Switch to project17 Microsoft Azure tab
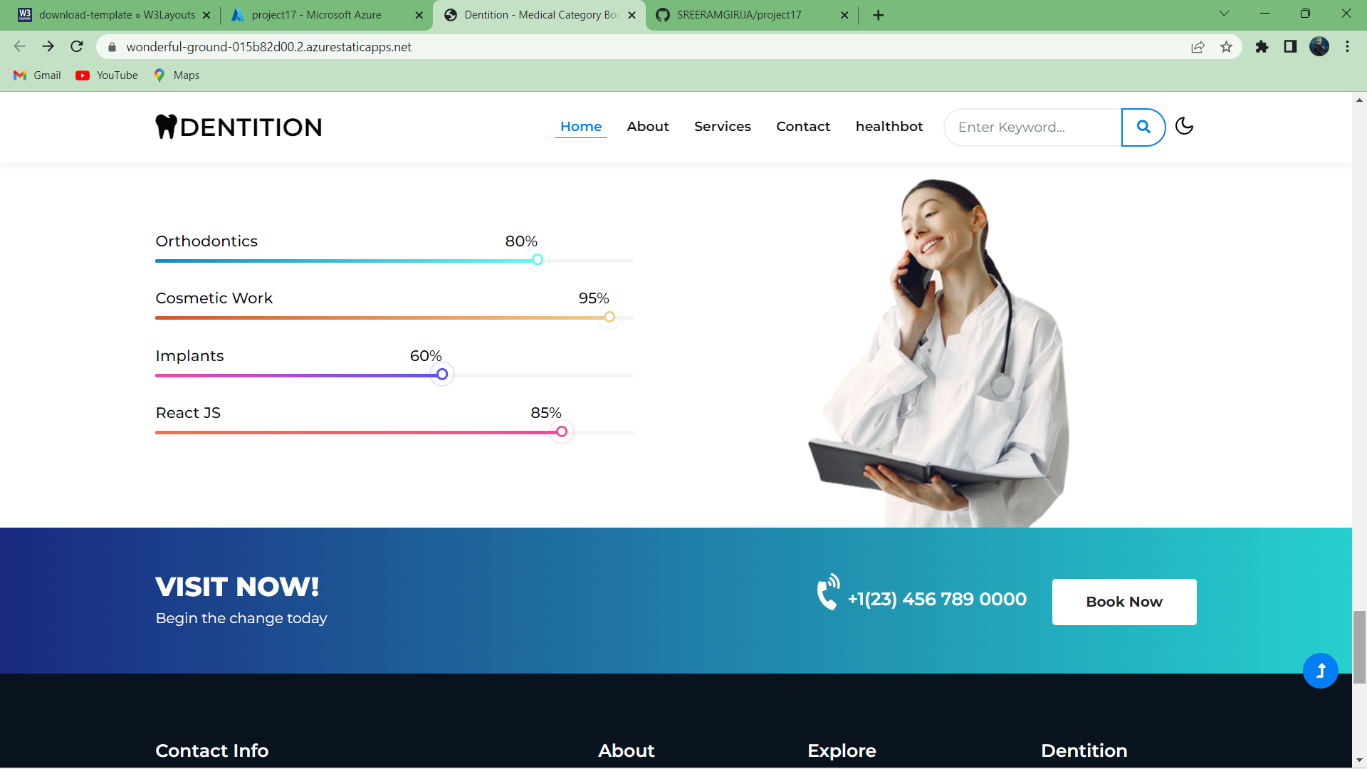The height and width of the screenshot is (769, 1367). coord(317,15)
